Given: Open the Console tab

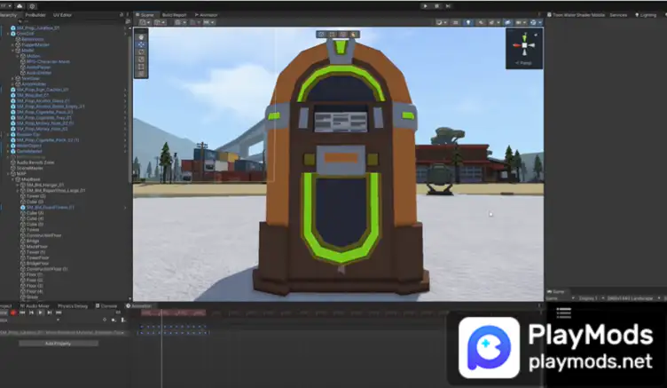Looking at the screenshot, I should click(x=106, y=305).
